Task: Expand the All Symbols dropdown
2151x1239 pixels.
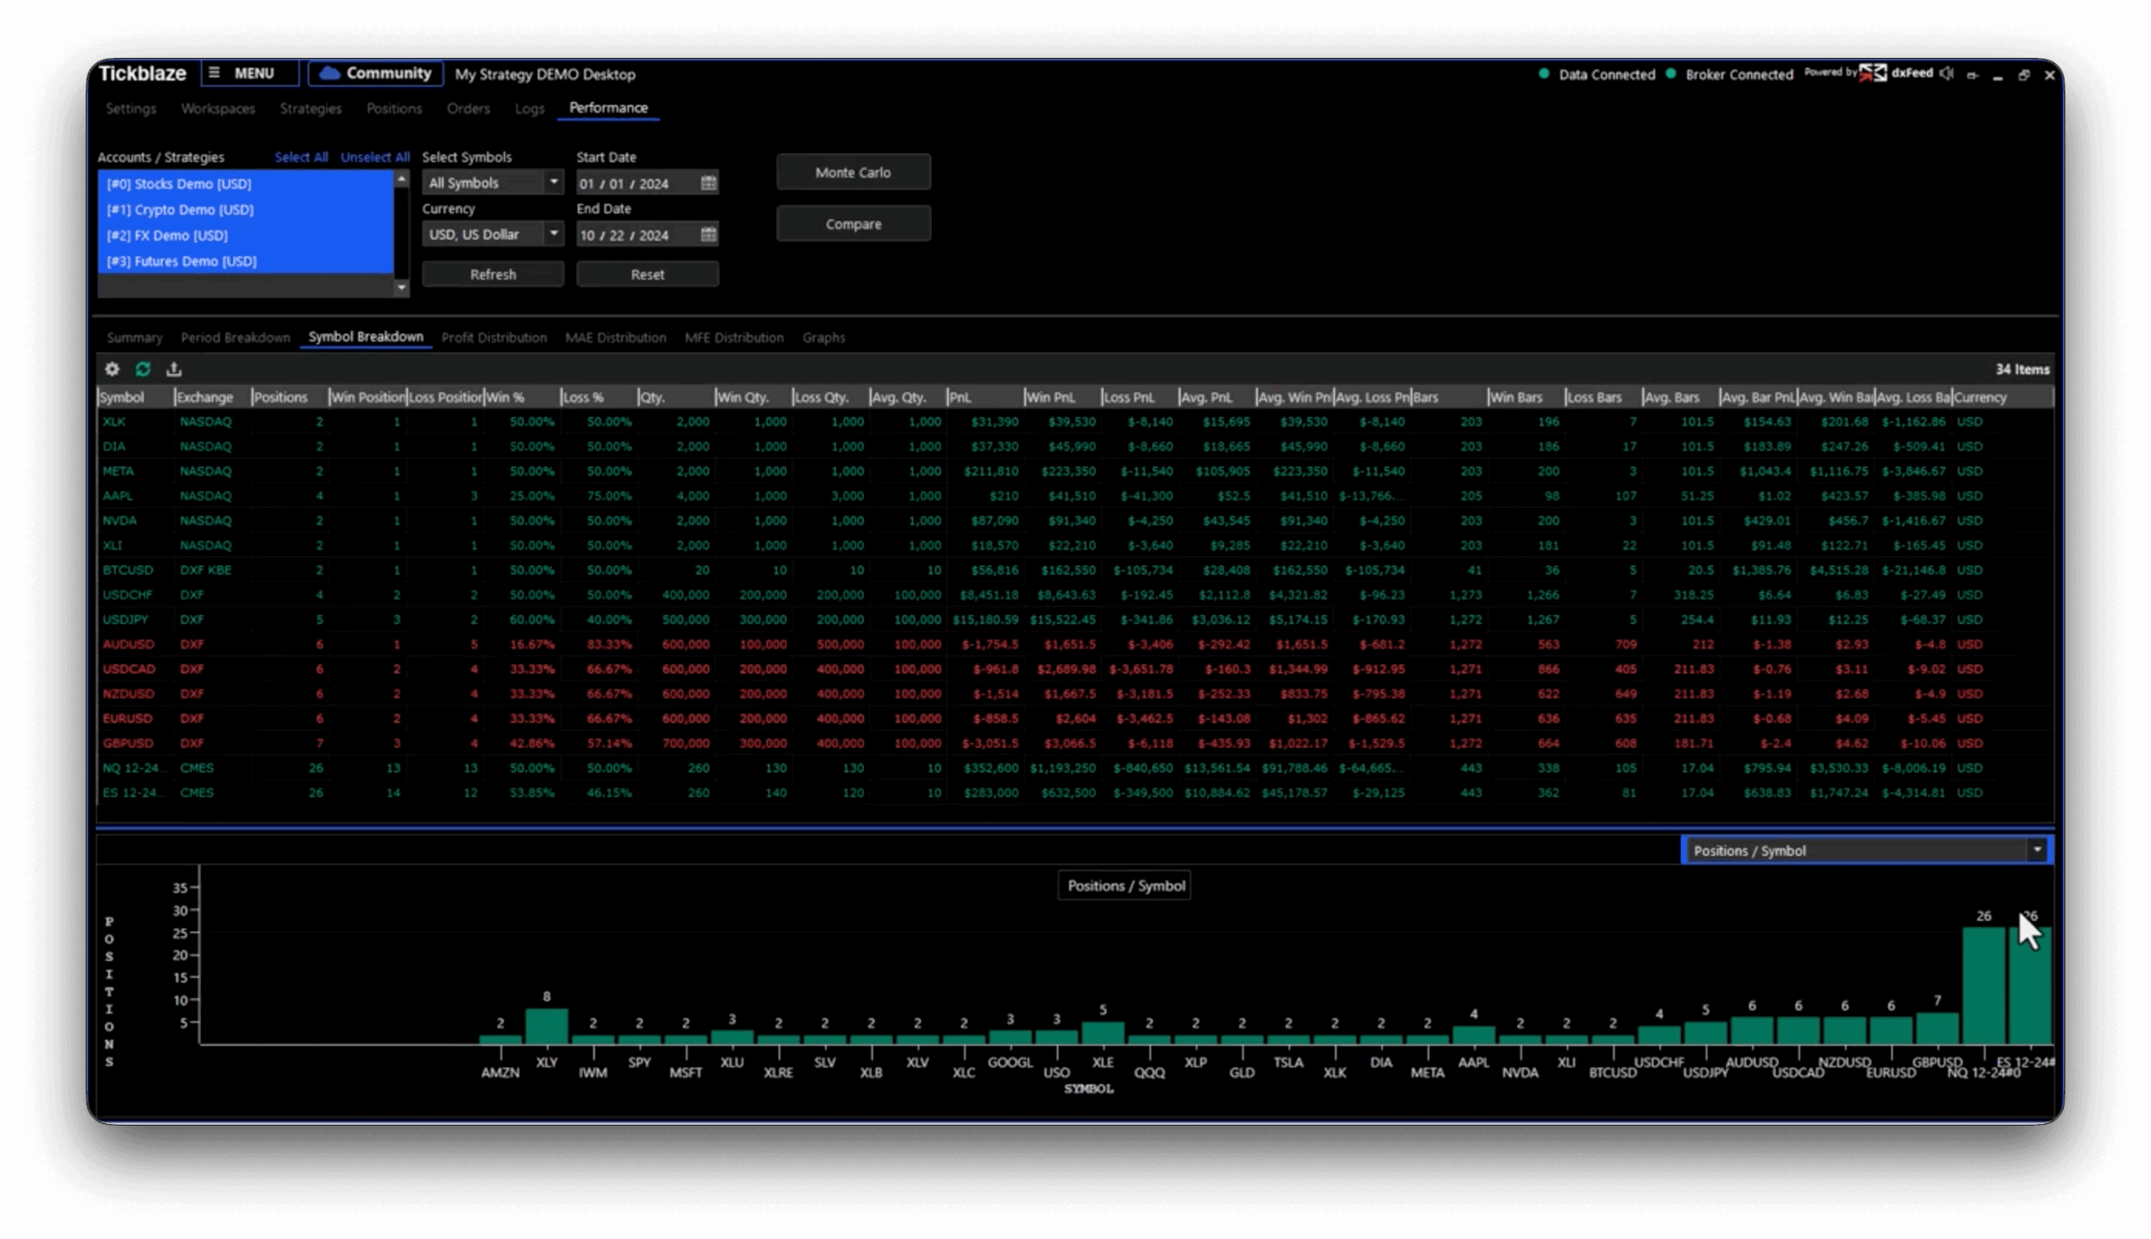Action: point(553,183)
